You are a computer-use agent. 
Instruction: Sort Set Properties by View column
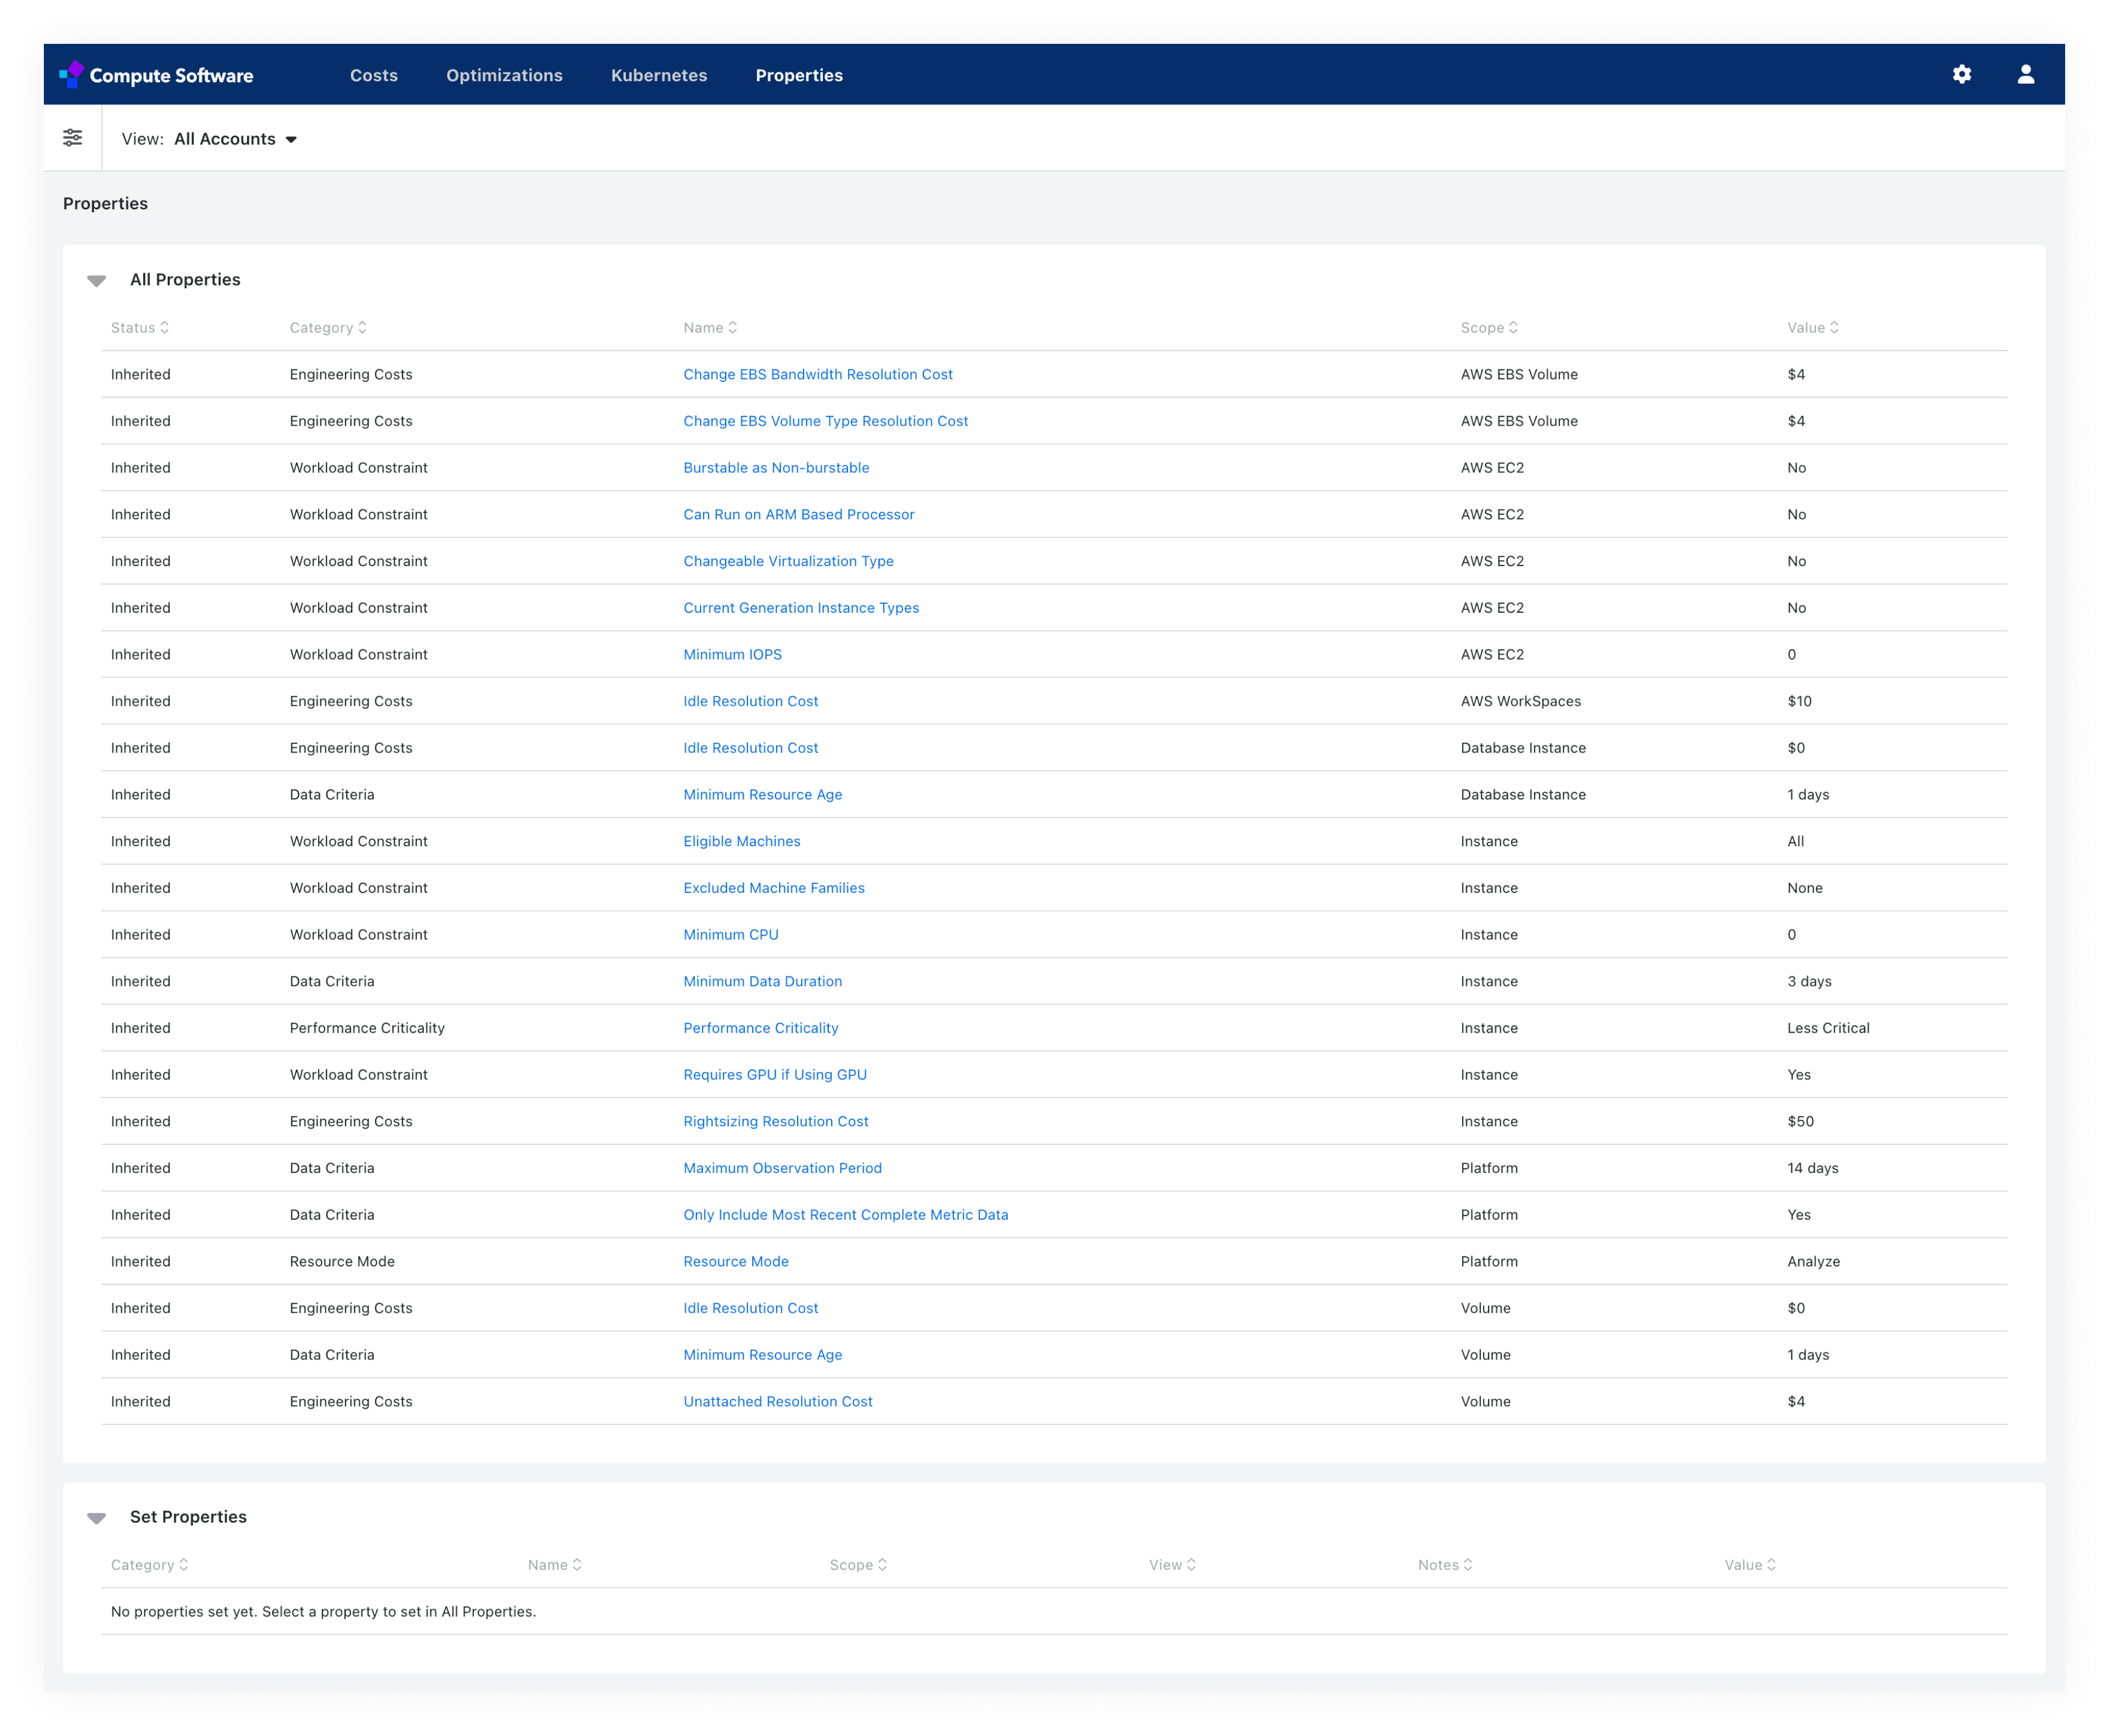point(1172,1565)
